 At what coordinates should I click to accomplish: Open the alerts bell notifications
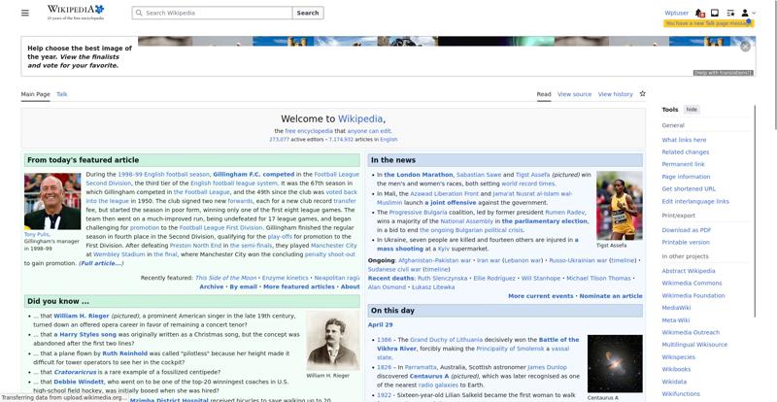click(x=701, y=13)
